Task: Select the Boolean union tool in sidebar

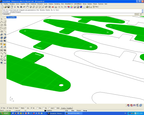Action: coord(5,38)
